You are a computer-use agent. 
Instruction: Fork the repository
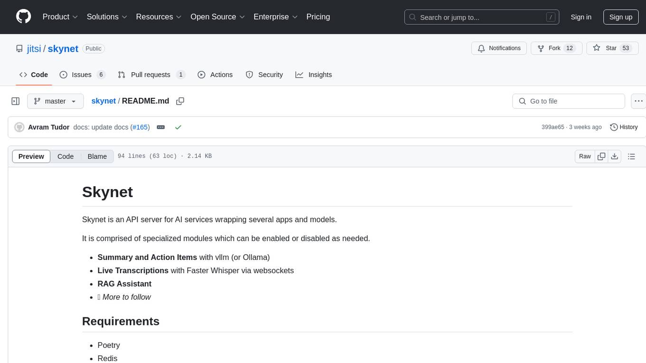coord(556,48)
